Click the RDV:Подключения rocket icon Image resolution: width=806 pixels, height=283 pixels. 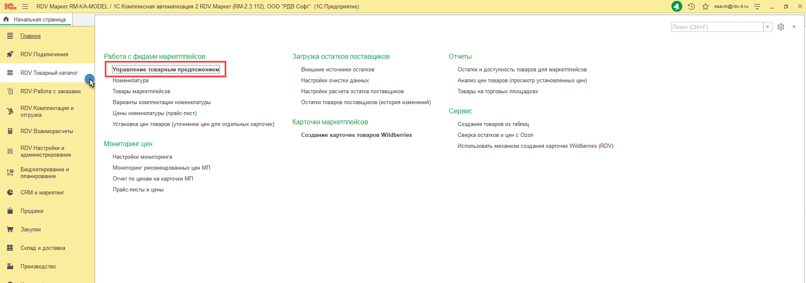tap(10, 55)
